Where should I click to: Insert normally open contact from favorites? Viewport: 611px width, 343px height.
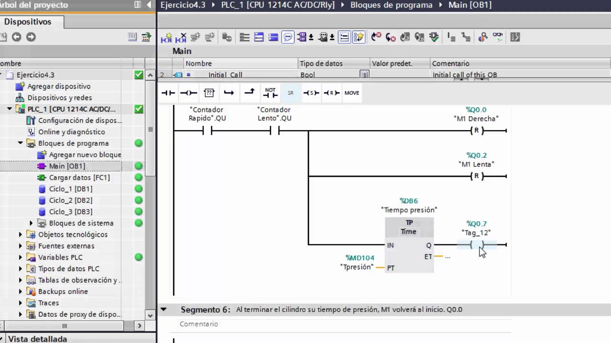coord(168,93)
